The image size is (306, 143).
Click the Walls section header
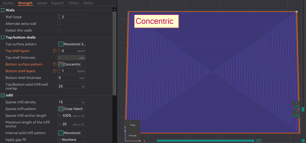pyautogui.click(x=10, y=10)
